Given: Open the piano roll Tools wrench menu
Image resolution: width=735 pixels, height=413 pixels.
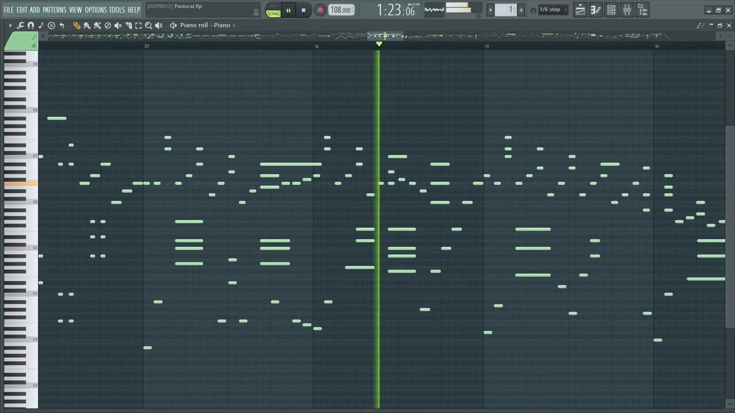Looking at the screenshot, I should tap(20, 25).
